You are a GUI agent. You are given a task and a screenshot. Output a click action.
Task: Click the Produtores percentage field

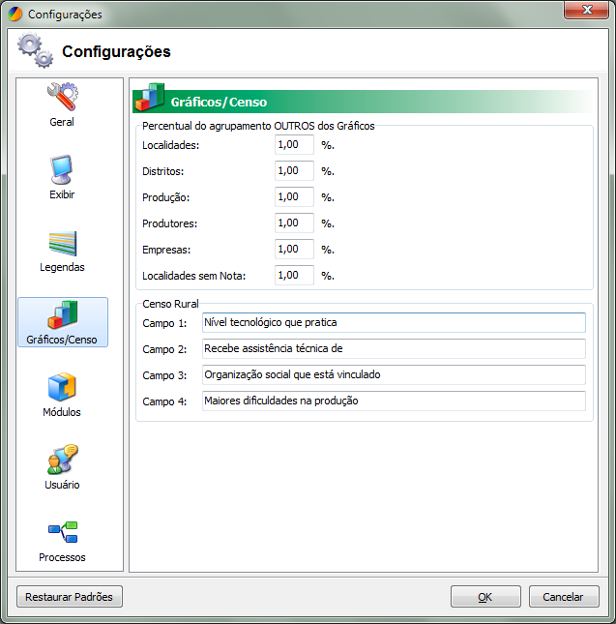pos(294,223)
